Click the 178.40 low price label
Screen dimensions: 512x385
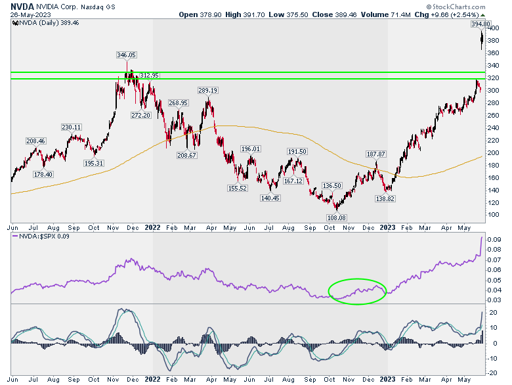(43, 174)
